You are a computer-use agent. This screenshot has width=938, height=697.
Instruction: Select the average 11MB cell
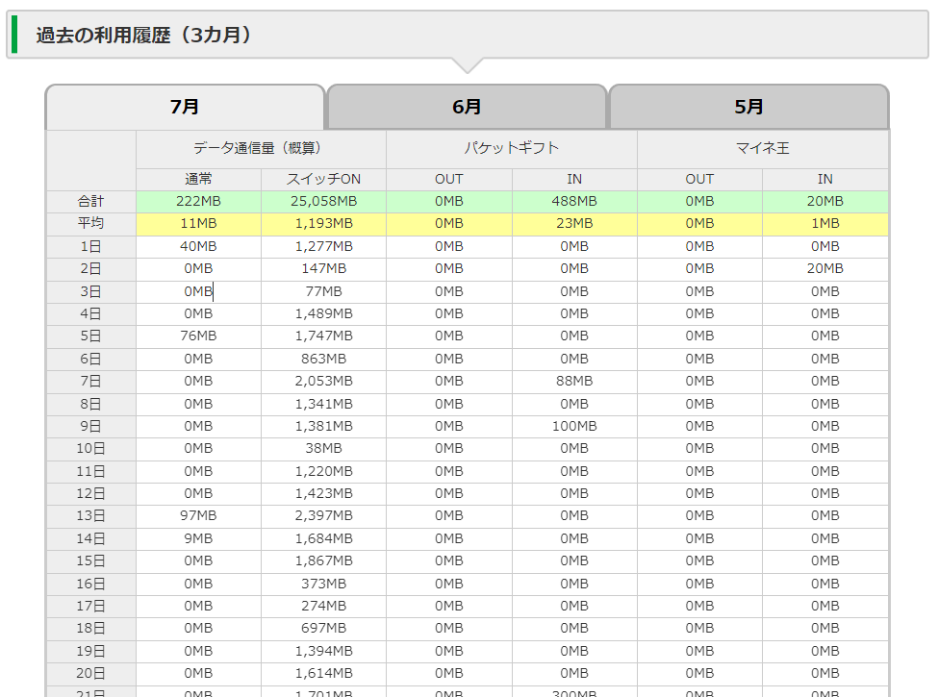coord(198,224)
